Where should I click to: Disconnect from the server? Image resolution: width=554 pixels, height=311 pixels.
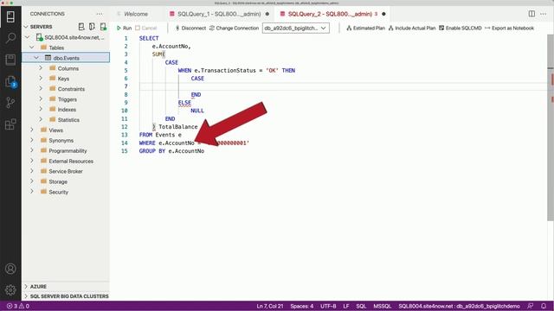pyautogui.click(x=190, y=28)
